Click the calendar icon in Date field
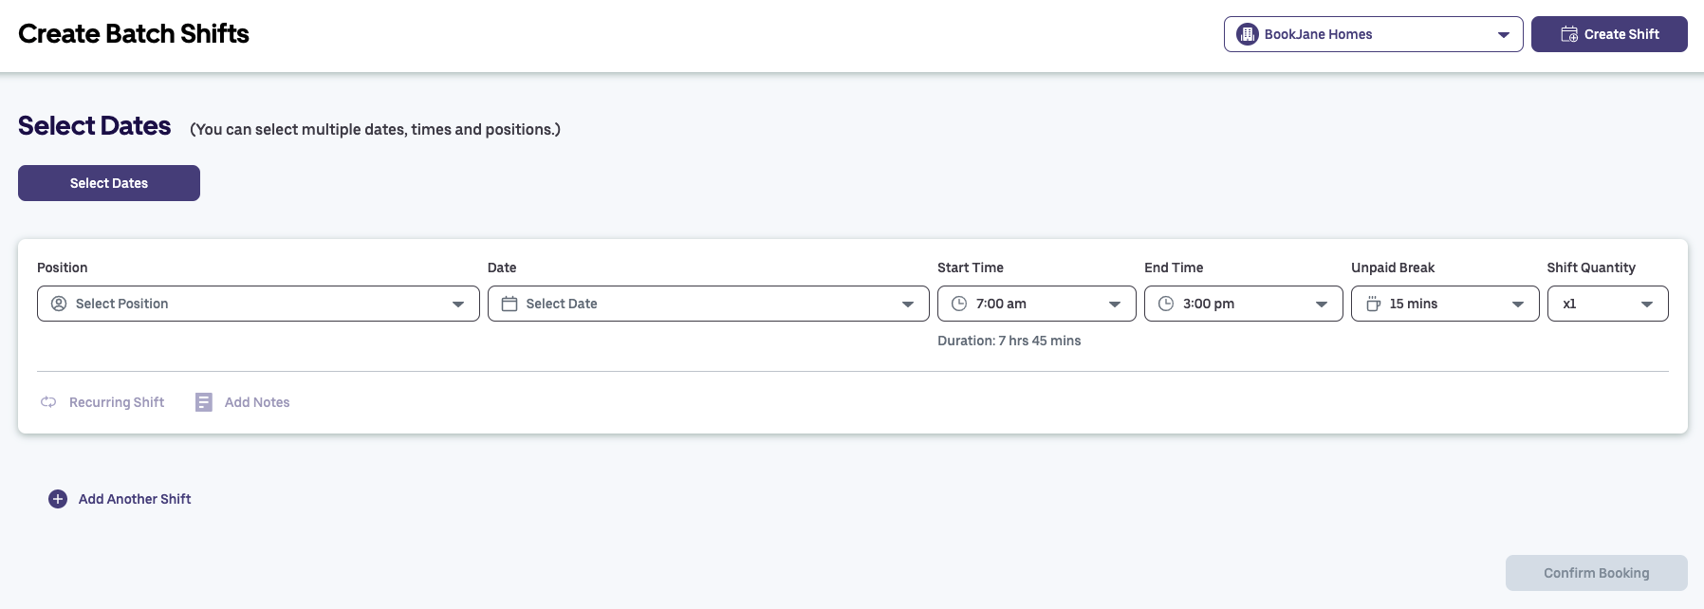Image resolution: width=1704 pixels, height=609 pixels. pyautogui.click(x=509, y=304)
